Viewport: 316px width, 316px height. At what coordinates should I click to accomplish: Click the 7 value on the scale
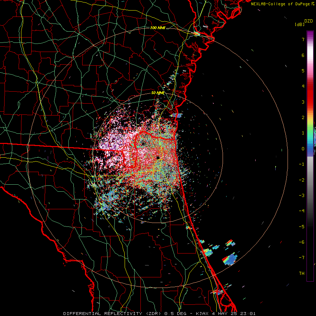pyautogui.click(x=303, y=39)
